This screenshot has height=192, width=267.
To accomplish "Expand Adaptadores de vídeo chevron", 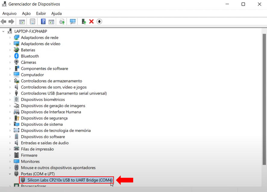I will click(x=10, y=44).
